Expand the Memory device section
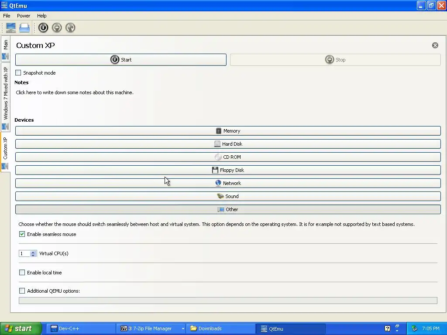Viewport: 447px width, 335px height. coord(228,131)
